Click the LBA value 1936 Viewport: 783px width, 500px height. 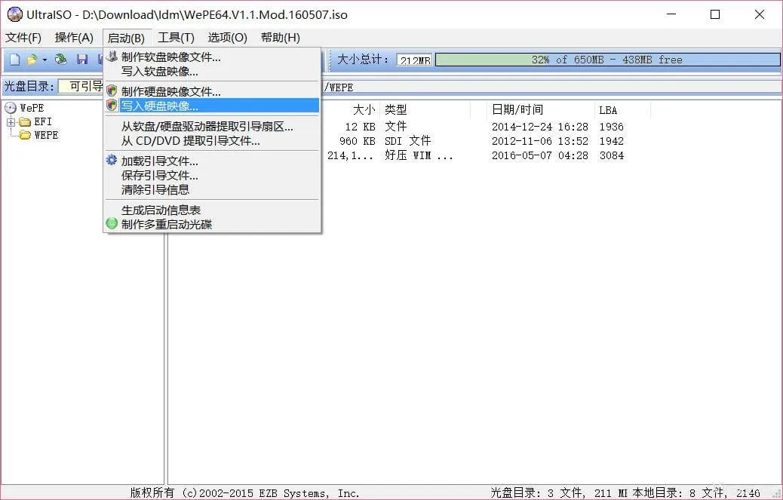click(612, 127)
